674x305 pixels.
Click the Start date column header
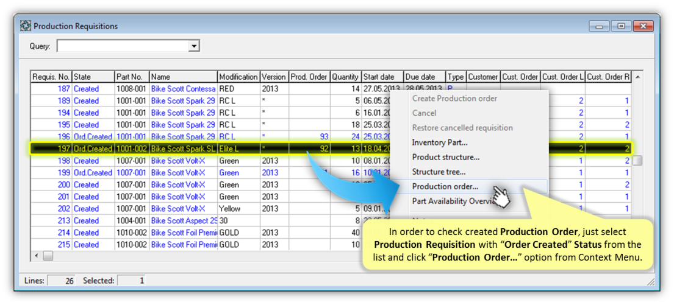click(382, 77)
